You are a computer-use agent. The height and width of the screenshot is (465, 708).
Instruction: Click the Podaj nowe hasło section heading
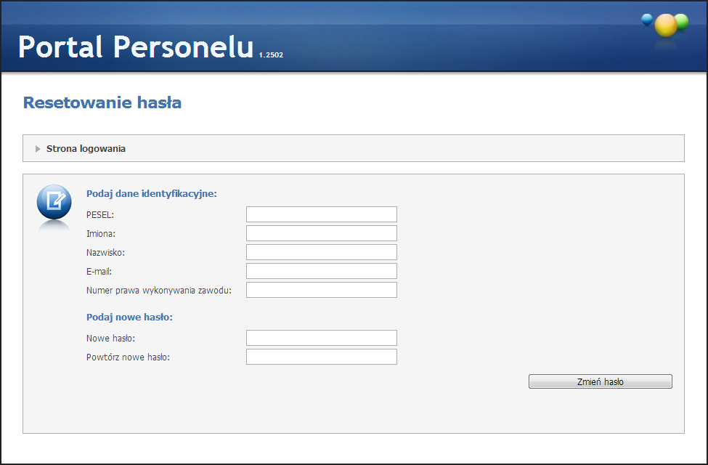129,318
